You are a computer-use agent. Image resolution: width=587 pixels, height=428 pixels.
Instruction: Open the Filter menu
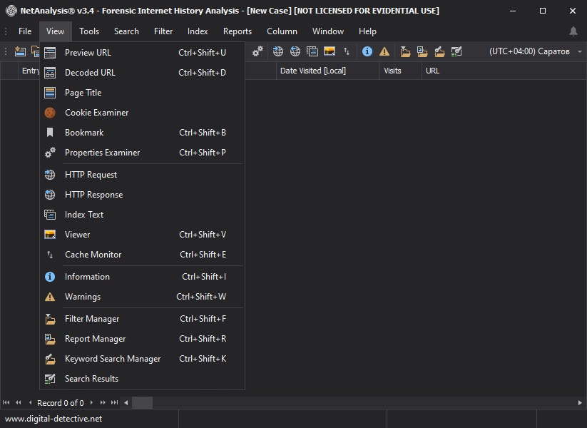163,31
